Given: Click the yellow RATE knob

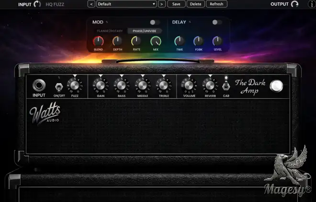Looking at the screenshot, I should point(136,42).
